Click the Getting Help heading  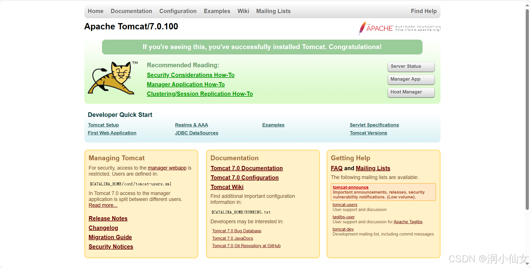350,158
